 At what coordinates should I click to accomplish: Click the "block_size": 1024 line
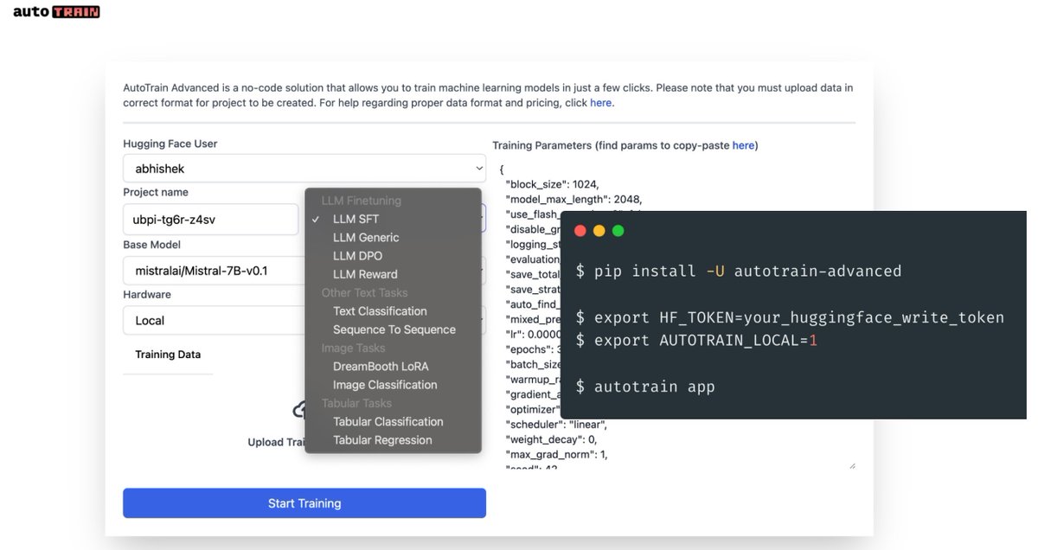(552, 184)
